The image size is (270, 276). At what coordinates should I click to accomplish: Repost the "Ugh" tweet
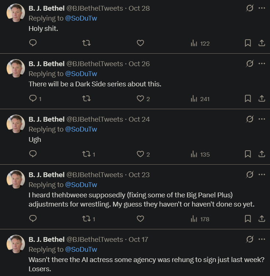pyautogui.click(x=87, y=154)
